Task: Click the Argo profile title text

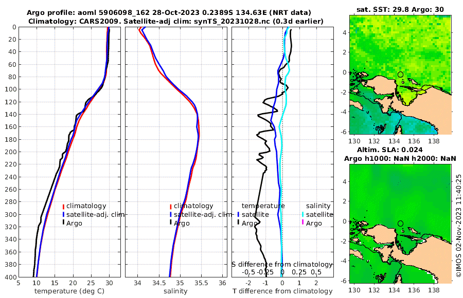Action: coord(169,13)
